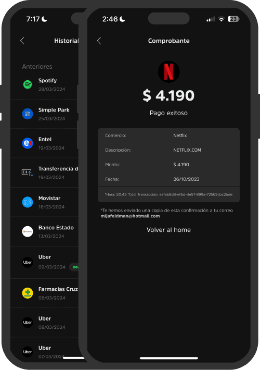The height and width of the screenshot is (370, 260).
Task: Tap the moon icon next to 7:17
Action: pos(44,19)
